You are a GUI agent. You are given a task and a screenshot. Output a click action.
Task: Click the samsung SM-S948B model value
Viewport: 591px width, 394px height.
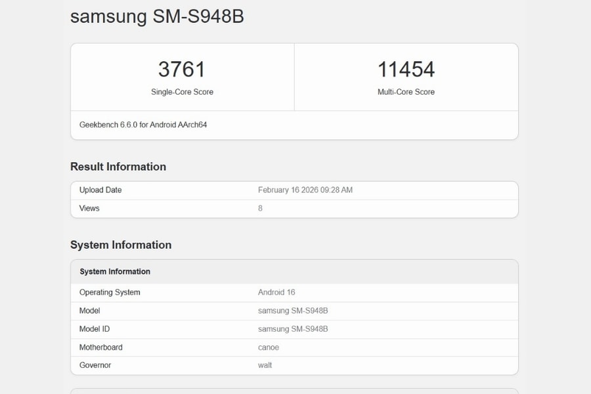[x=292, y=311]
